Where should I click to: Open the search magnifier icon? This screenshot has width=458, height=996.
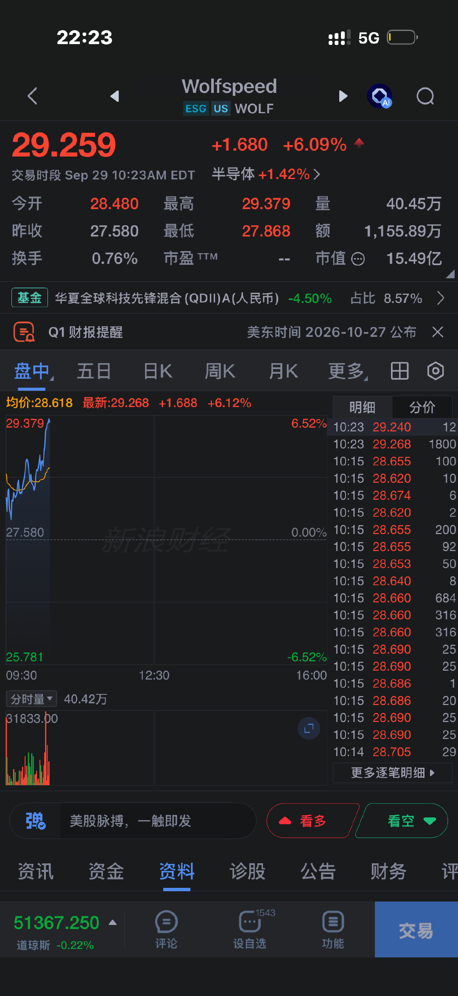coord(425,96)
